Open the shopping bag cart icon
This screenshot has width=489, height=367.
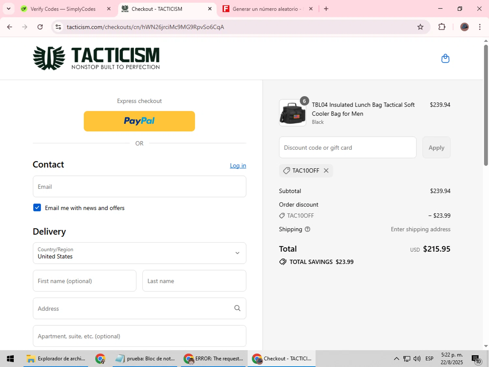pyautogui.click(x=445, y=58)
